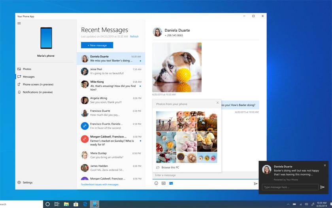The width and height of the screenshot is (332, 208).
Task: Open the Daniela Duarte conversation
Action: coord(111,59)
